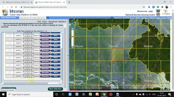Viewport: 174px width, 97px height.
Task: Go back with Chrome's back arrow
Action: coord(3,7)
